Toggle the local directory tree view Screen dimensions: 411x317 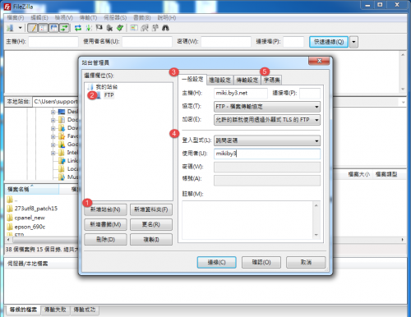pos(44,28)
